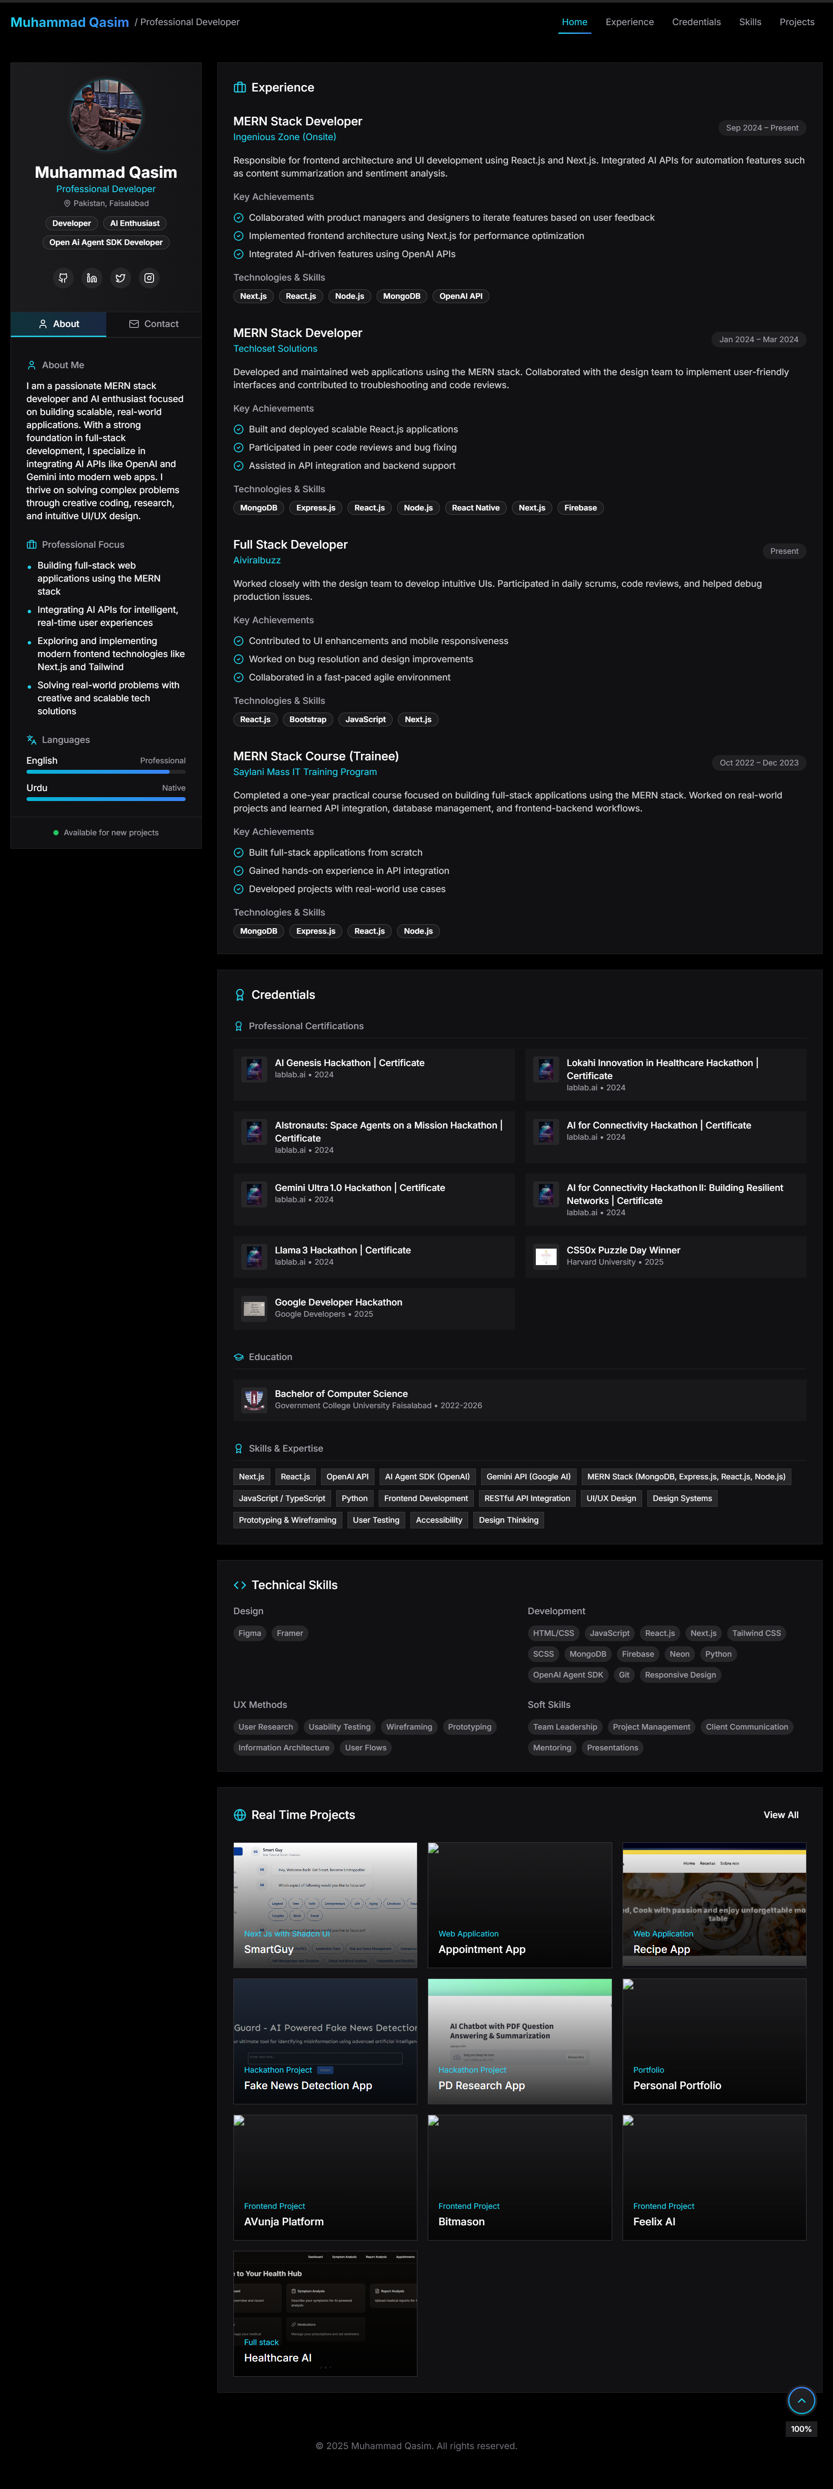
Task: Open Skills in the top navigation
Action: click(x=750, y=22)
